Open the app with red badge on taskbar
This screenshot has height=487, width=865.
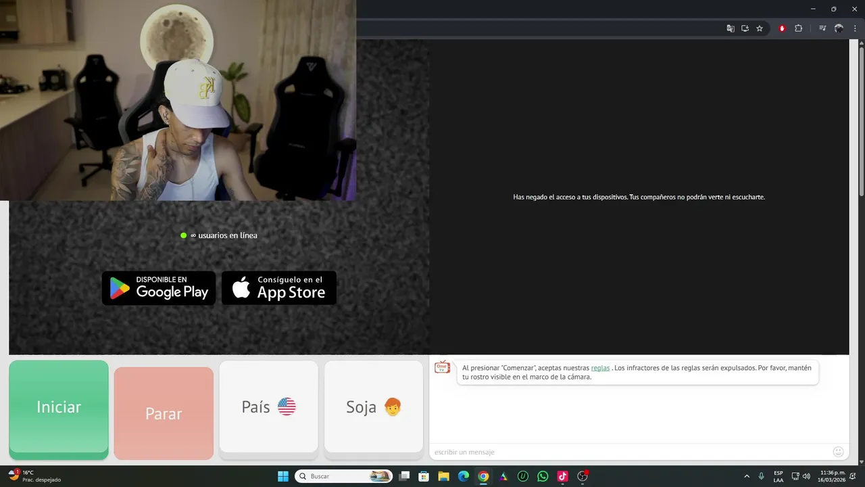coord(583,476)
